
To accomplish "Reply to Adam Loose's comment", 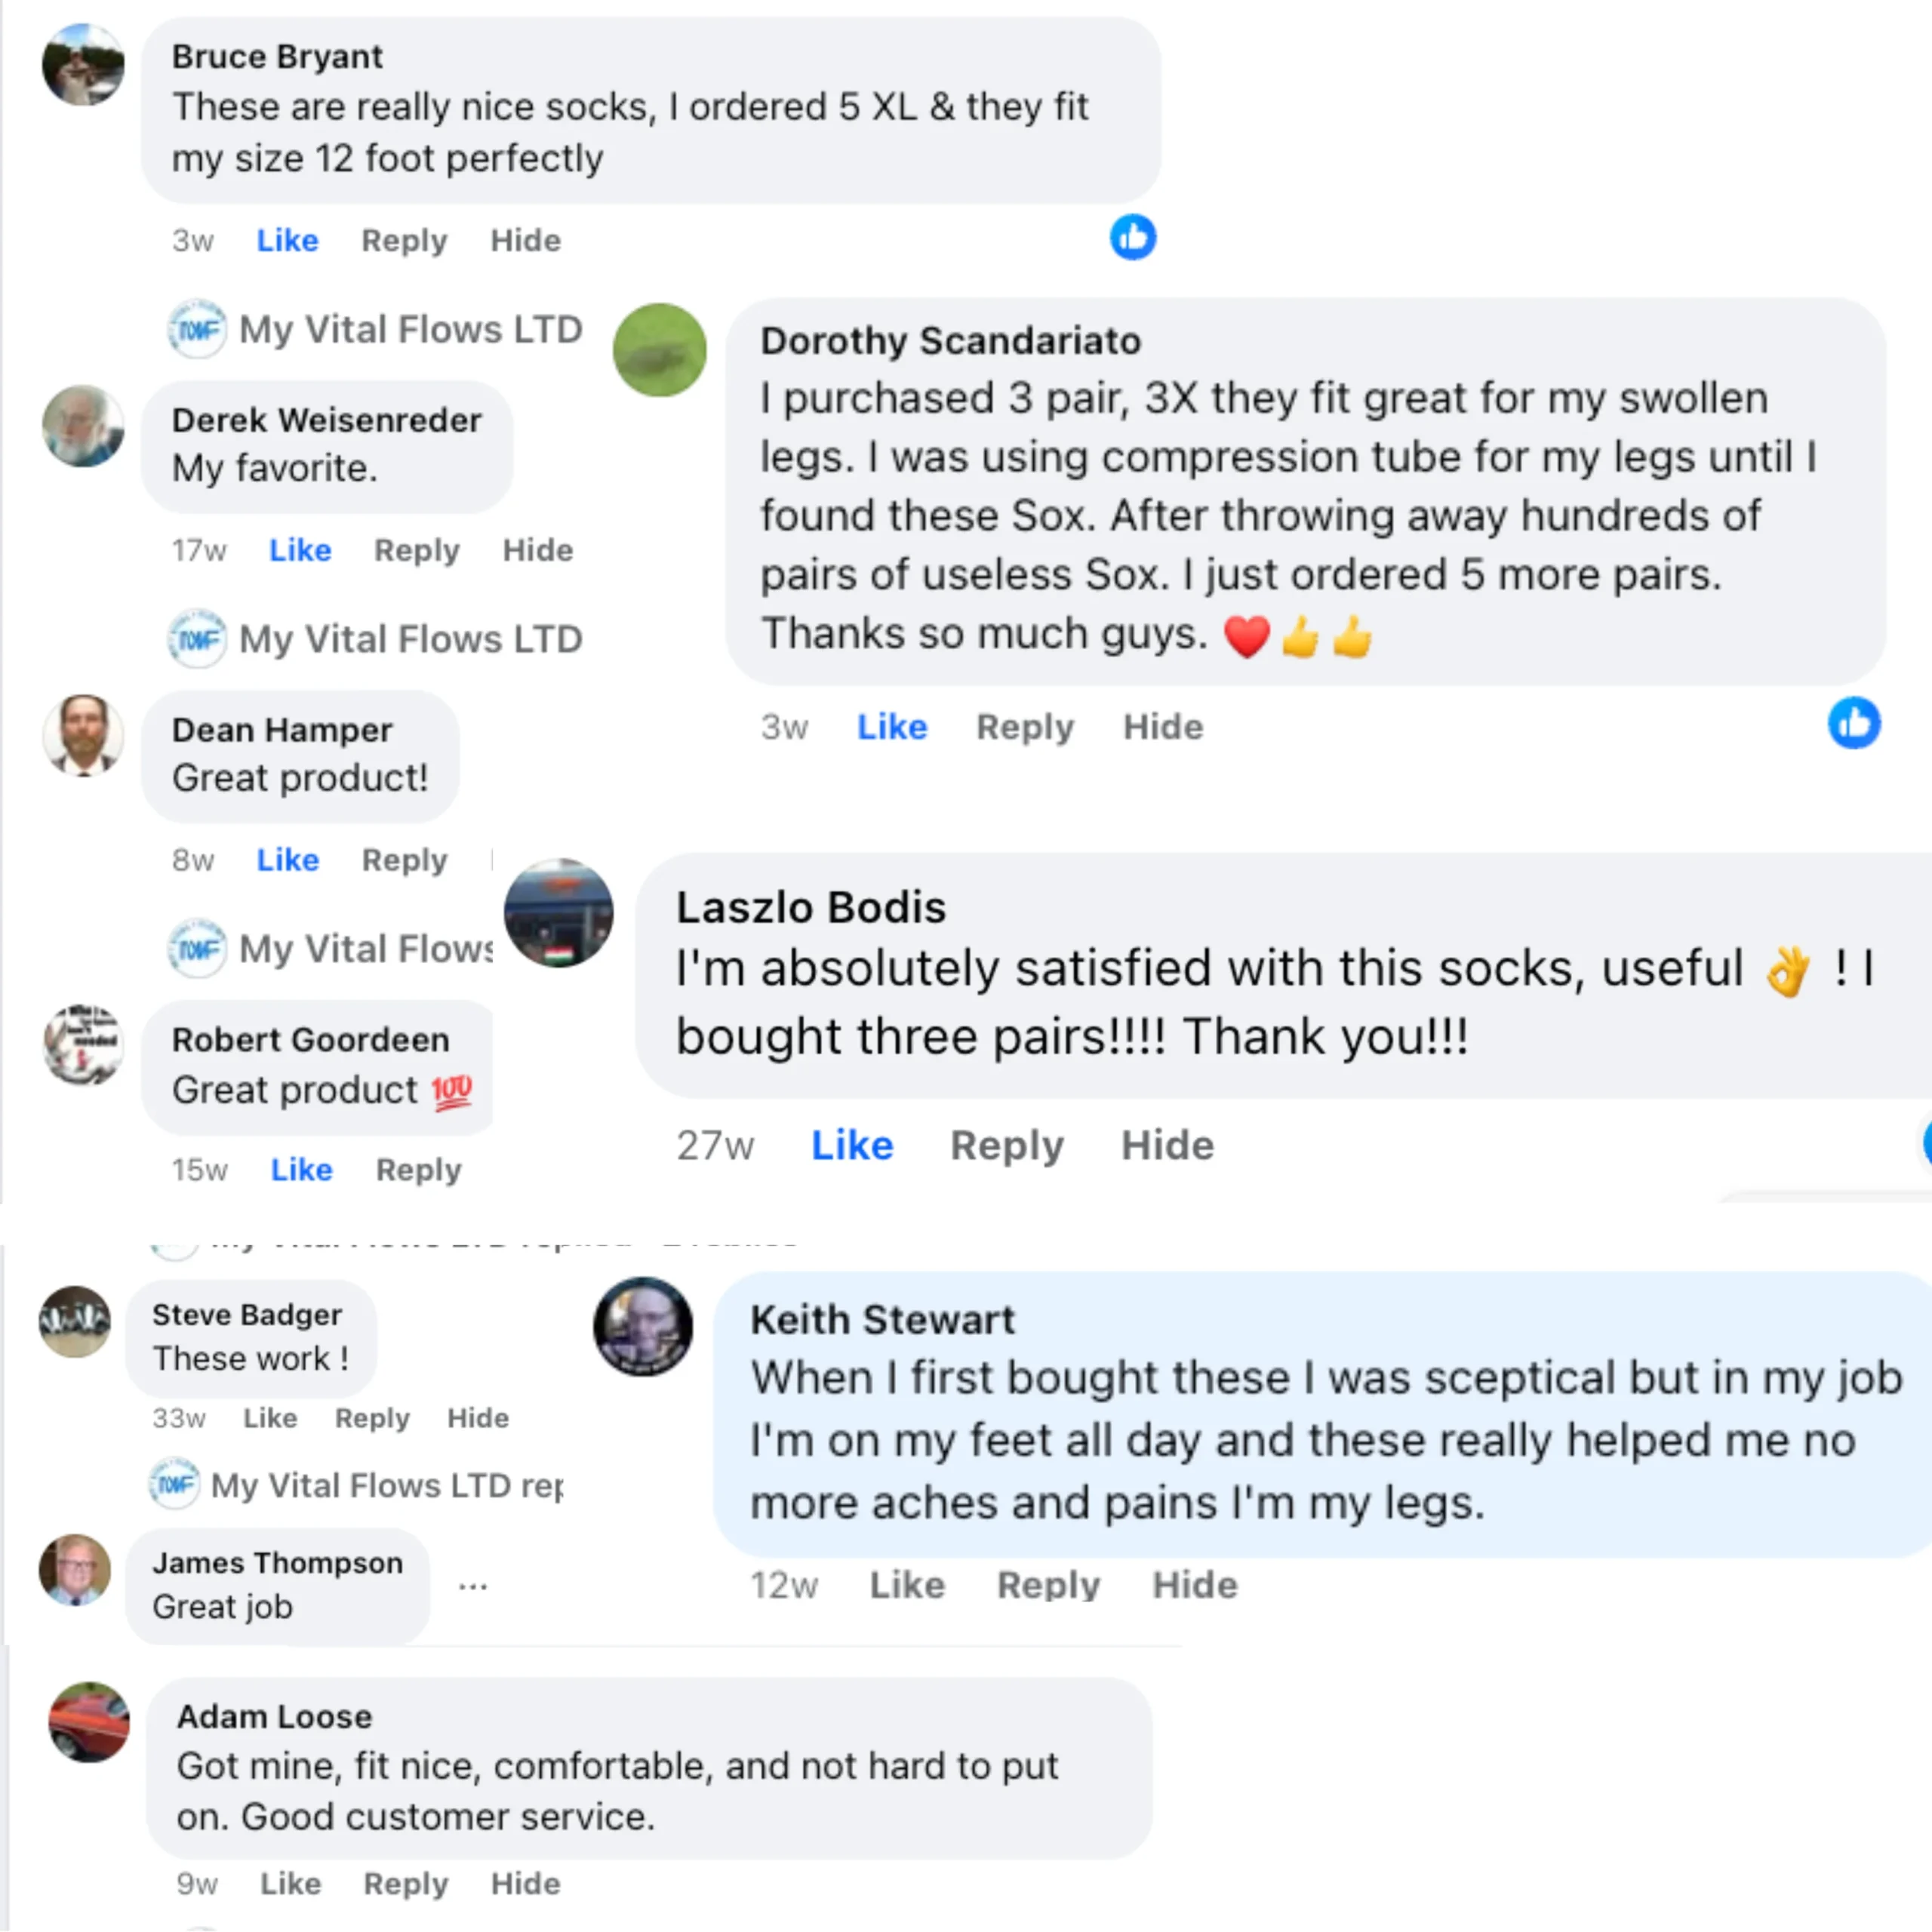I will tap(405, 1884).
